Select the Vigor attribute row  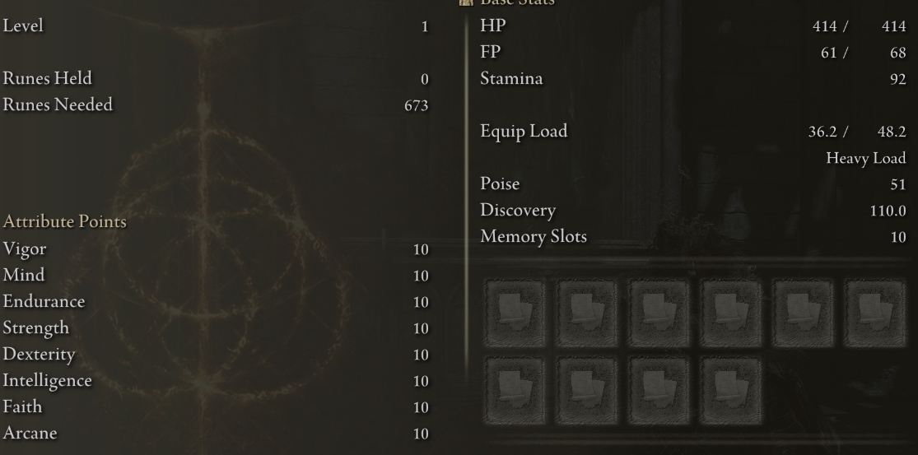tap(216, 249)
